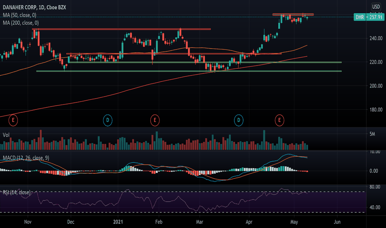Click the May label on time axis
The image size is (386, 228).
(294, 222)
